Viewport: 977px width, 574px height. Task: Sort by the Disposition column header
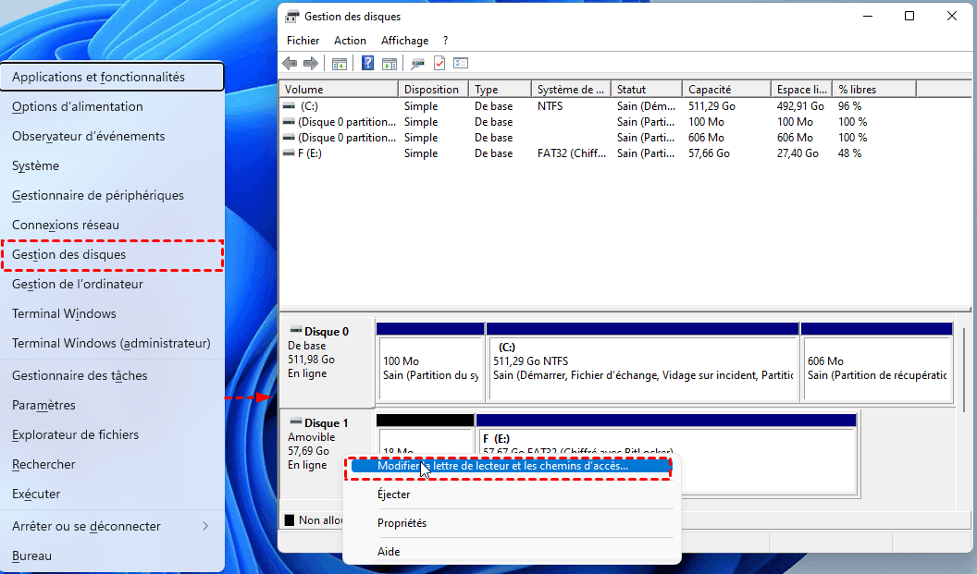tap(433, 90)
